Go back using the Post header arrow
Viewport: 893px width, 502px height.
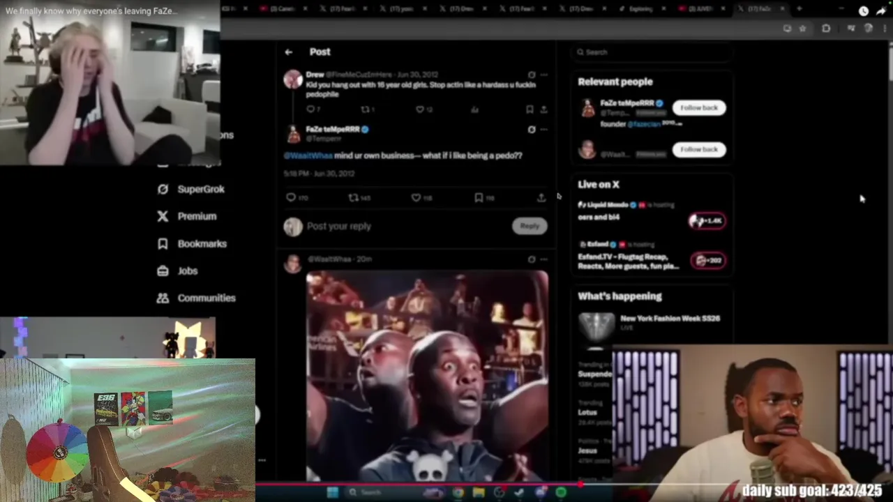(288, 52)
